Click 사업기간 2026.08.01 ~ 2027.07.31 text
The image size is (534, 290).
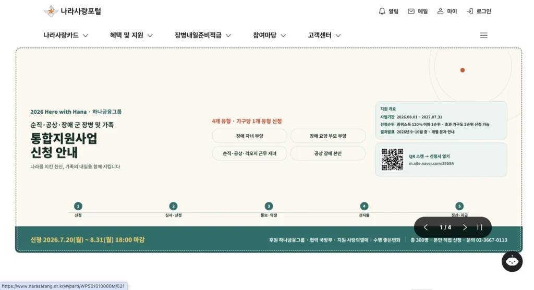[x=411, y=117]
